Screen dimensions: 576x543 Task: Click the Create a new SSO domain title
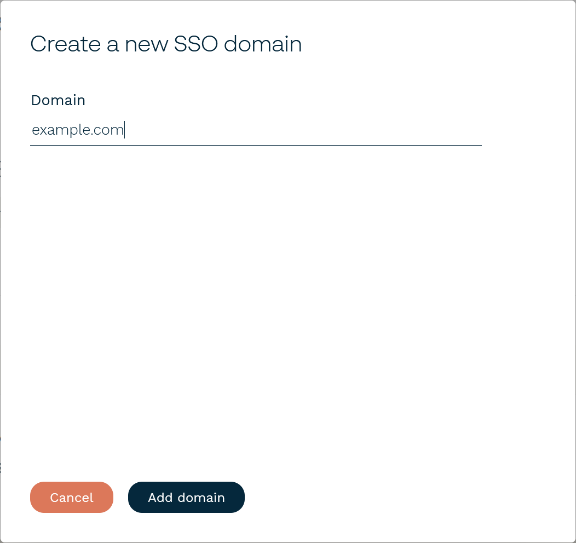tap(166, 44)
